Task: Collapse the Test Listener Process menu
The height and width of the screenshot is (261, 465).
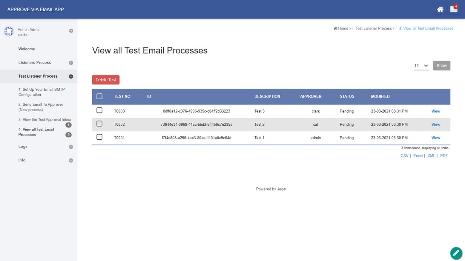Action: (x=71, y=76)
